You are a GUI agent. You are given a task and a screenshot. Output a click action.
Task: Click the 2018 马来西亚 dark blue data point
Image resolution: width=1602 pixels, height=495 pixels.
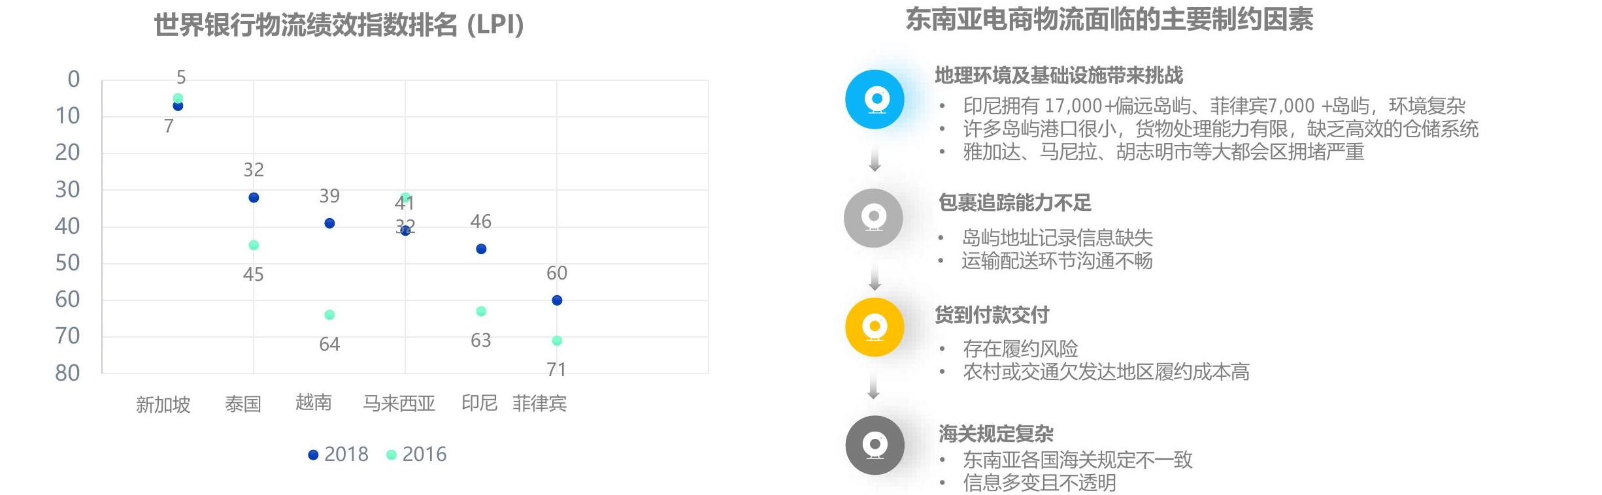click(x=405, y=231)
